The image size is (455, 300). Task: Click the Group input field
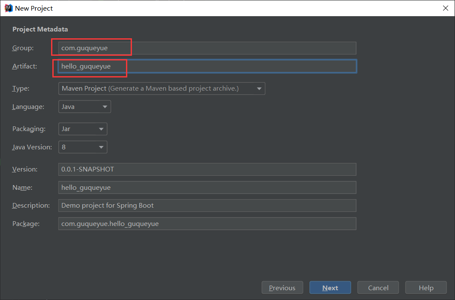(x=207, y=48)
